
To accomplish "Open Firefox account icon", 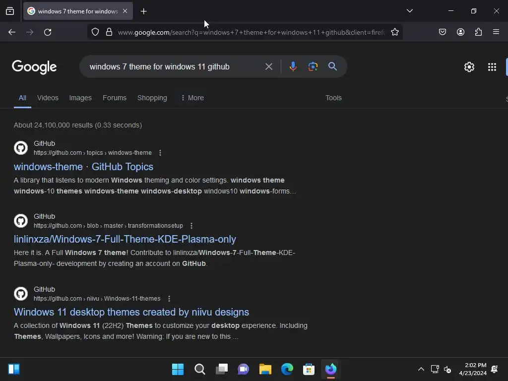I will coord(460,32).
